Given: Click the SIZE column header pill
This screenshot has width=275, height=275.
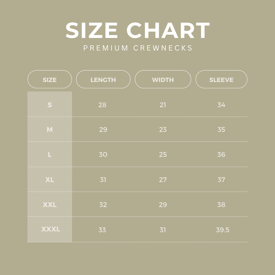Looking at the screenshot, I should tap(50, 79).
